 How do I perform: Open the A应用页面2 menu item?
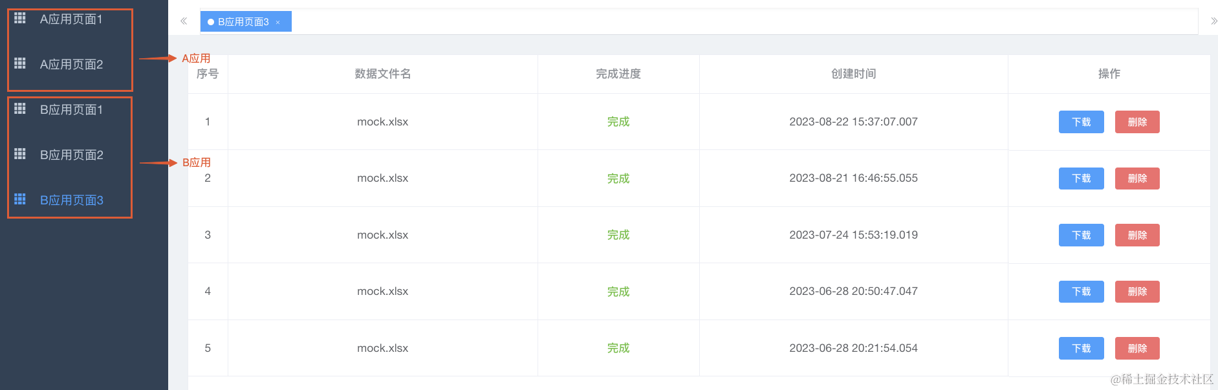(x=71, y=64)
